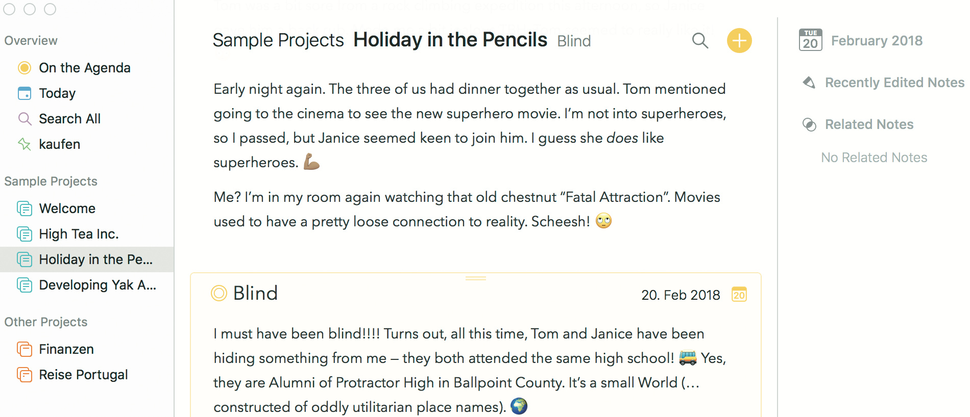Image resolution: width=970 pixels, height=417 pixels.
Task: Open the Developing Yak project
Action: click(97, 285)
